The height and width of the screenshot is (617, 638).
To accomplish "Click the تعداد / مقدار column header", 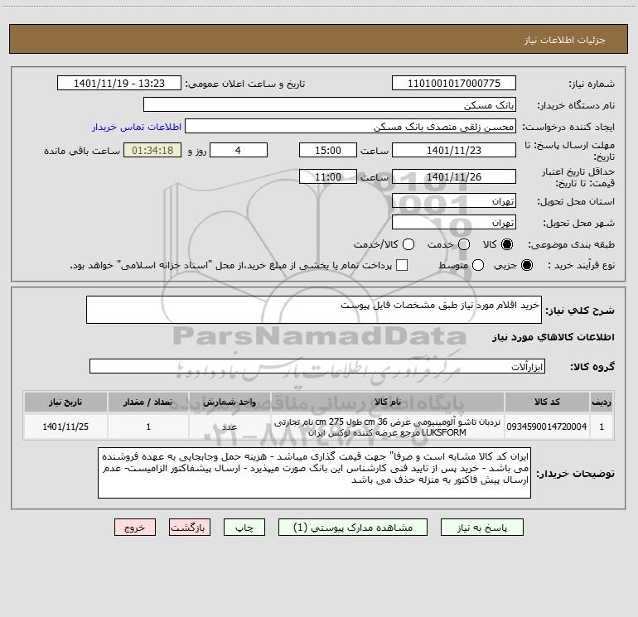I will [148, 402].
